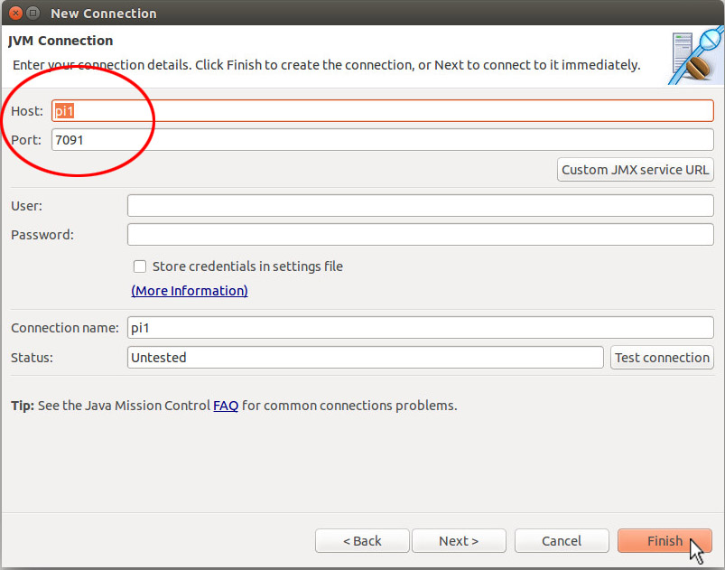Click the JVM connection wizard banner icon

tap(696, 56)
